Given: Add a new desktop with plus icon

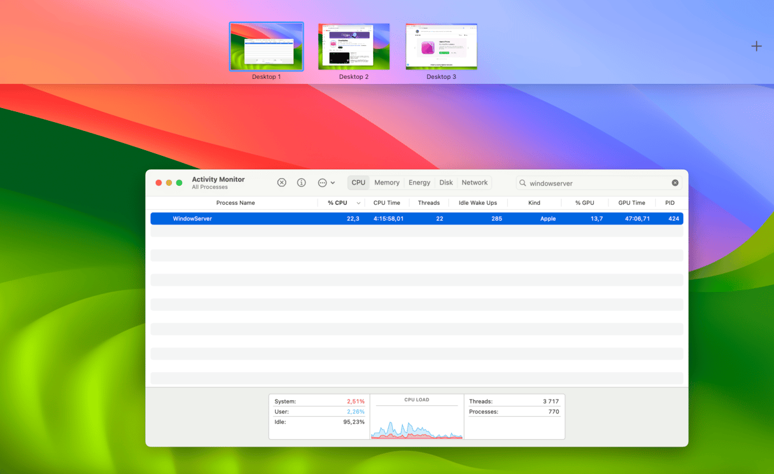Looking at the screenshot, I should [756, 46].
